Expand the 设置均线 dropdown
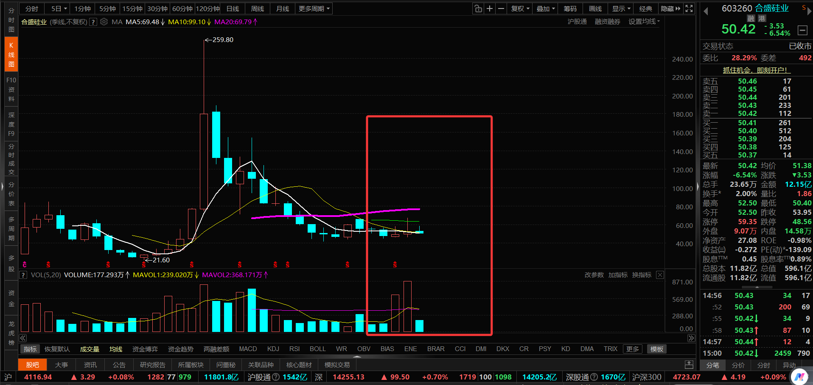The height and width of the screenshot is (385, 813). coord(644,22)
